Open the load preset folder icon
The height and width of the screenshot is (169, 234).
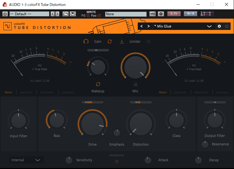pos(65,14)
